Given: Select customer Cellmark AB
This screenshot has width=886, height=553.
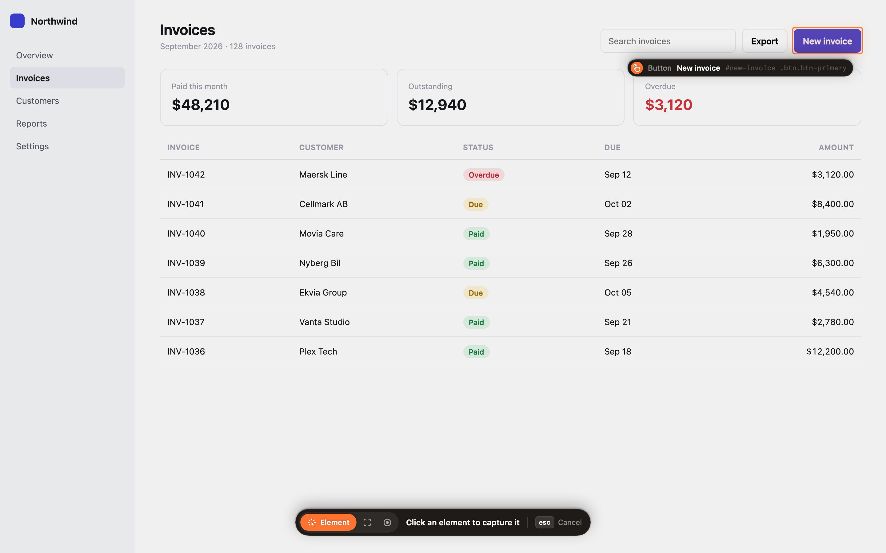Looking at the screenshot, I should pos(323,204).
